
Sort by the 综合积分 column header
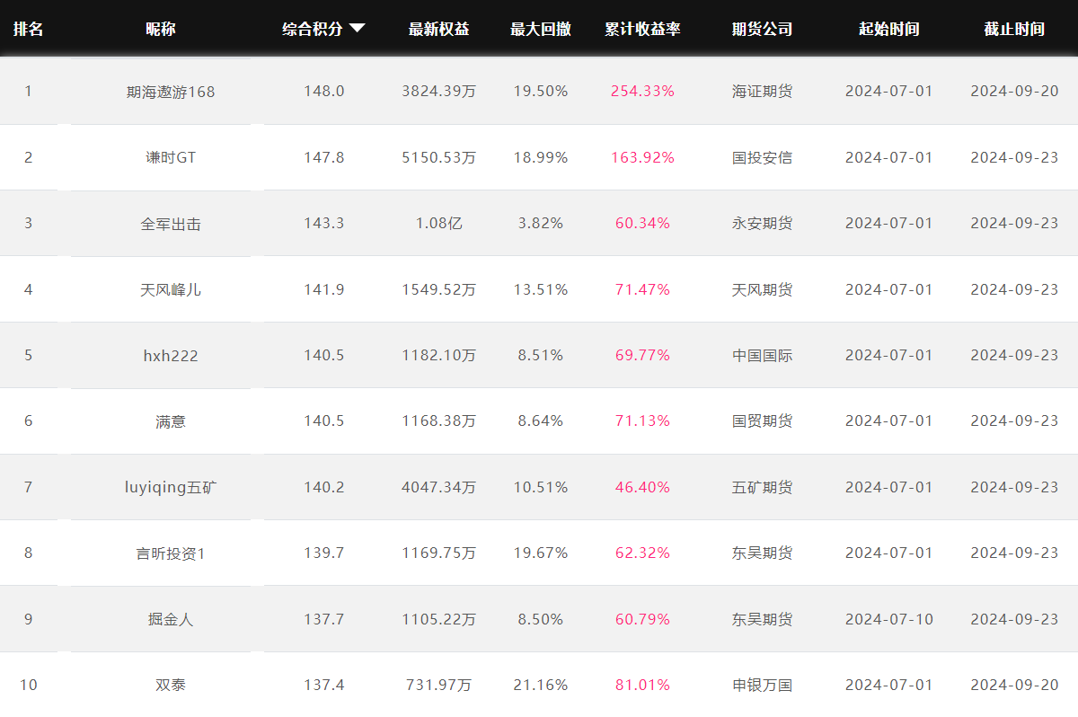(313, 29)
